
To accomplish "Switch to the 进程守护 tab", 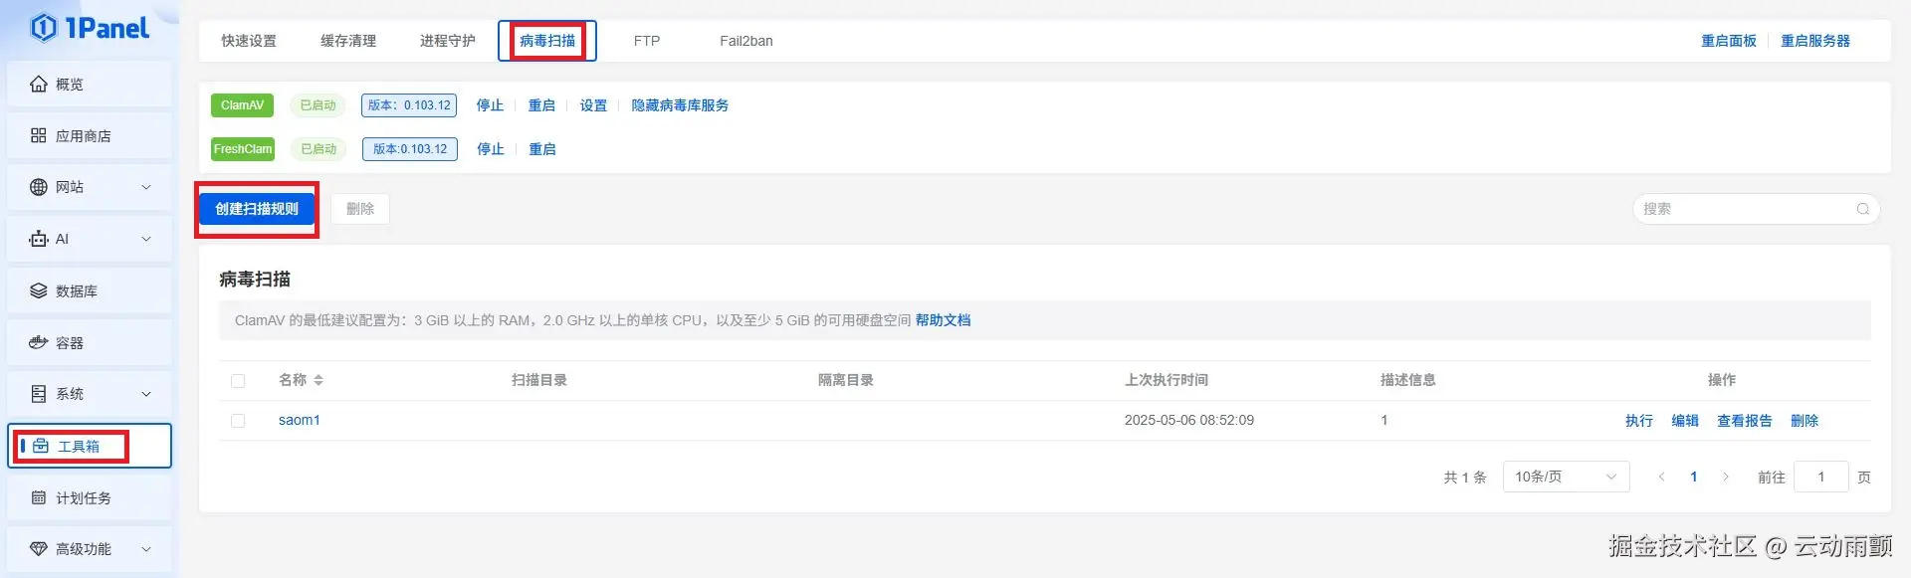I will (448, 41).
